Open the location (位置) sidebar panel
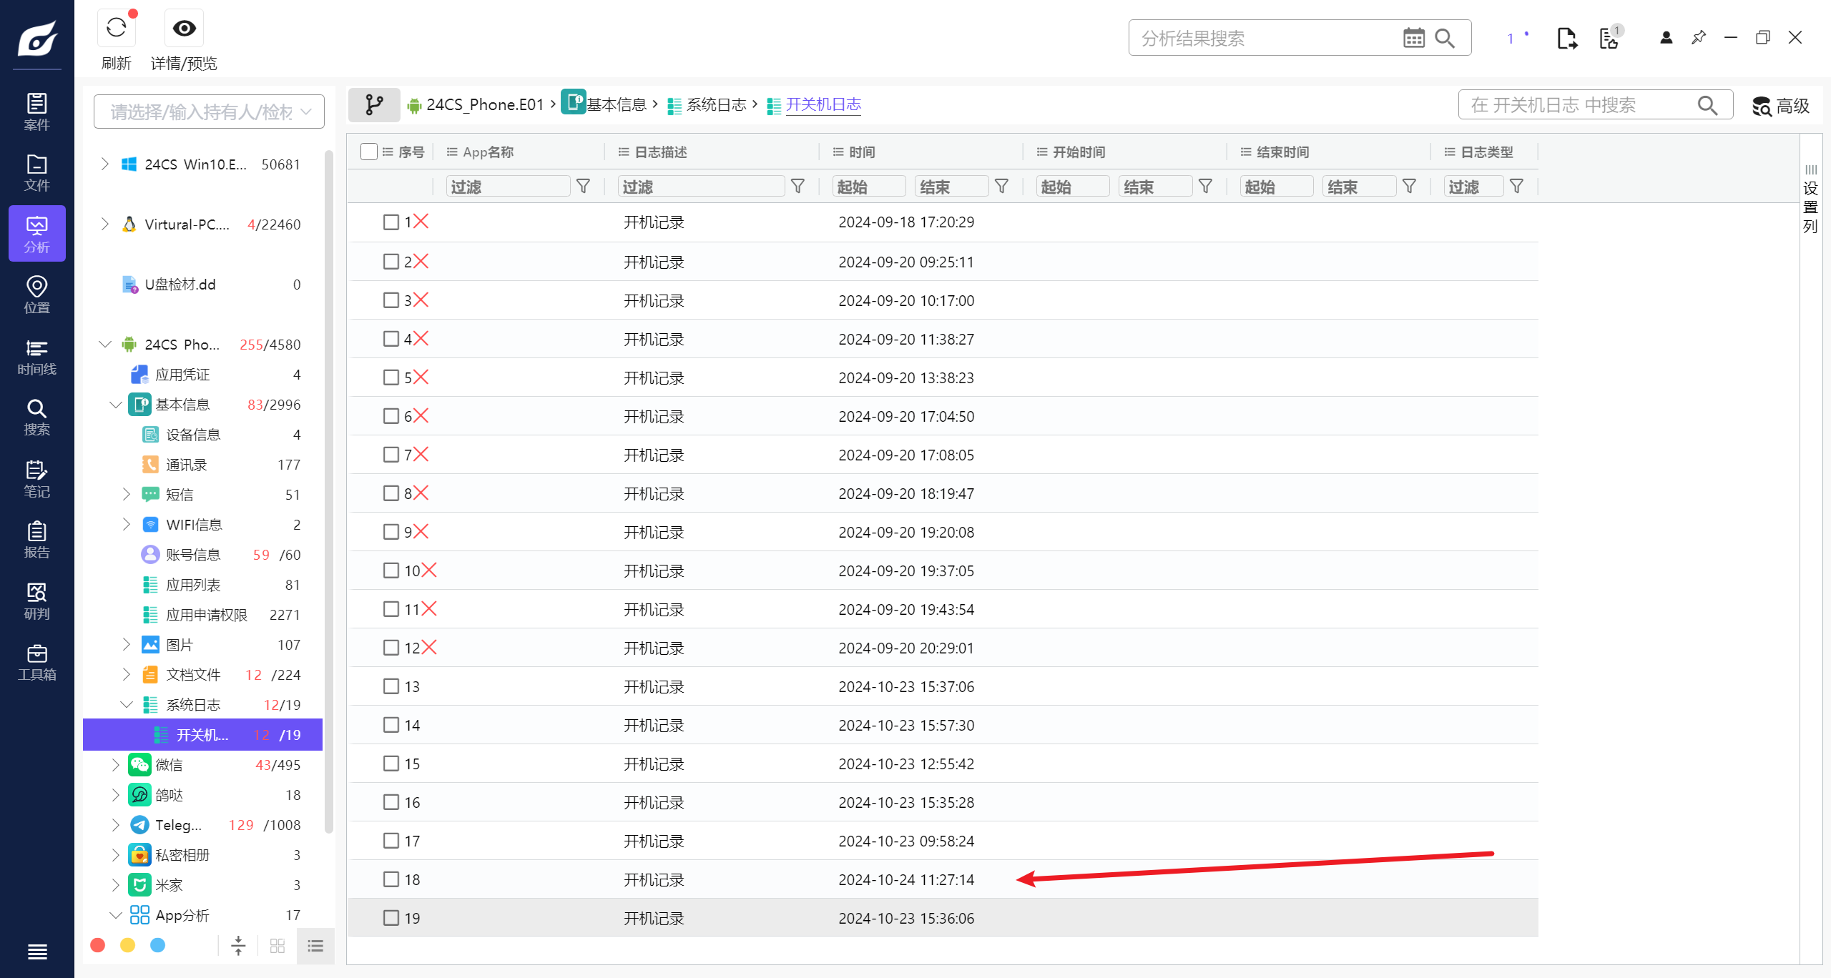The image size is (1831, 978). [36, 295]
